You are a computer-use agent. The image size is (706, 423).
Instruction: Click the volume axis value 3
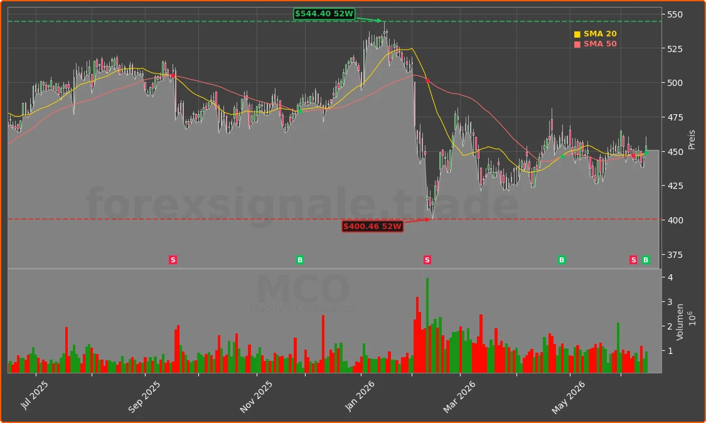(670, 302)
